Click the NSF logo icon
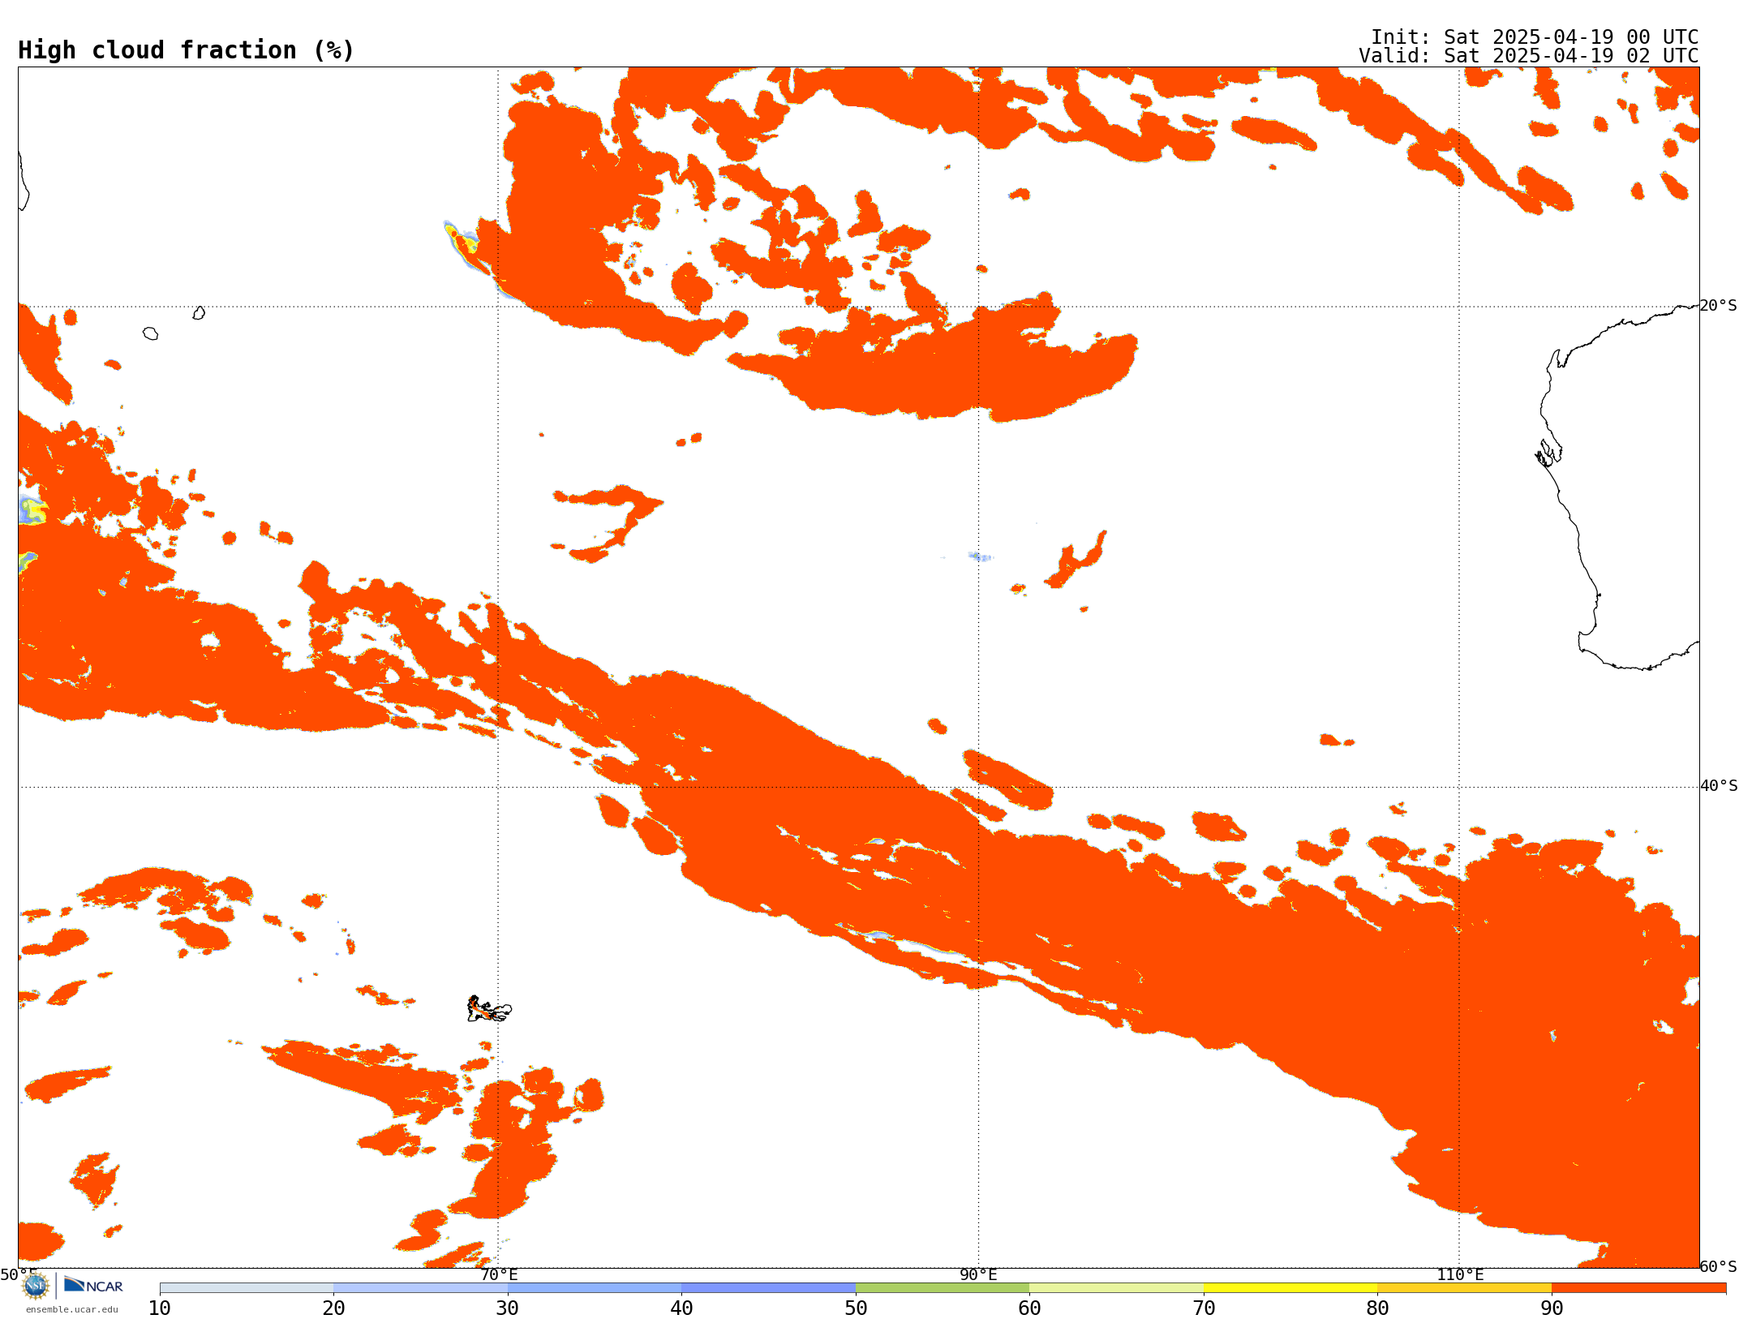Image resolution: width=1752 pixels, height=1319 pixels. coord(36,1285)
